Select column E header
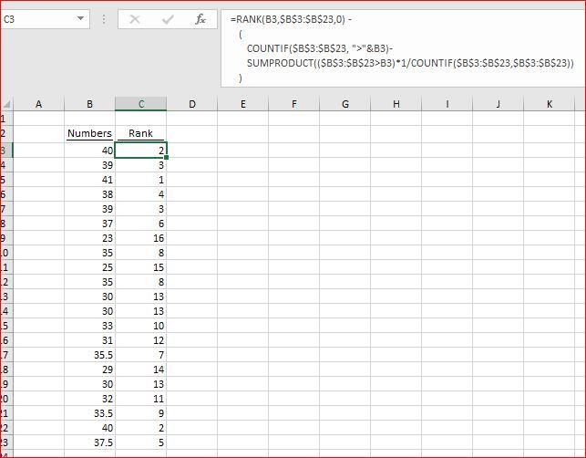The image size is (586, 458). click(x=243, y=104)
